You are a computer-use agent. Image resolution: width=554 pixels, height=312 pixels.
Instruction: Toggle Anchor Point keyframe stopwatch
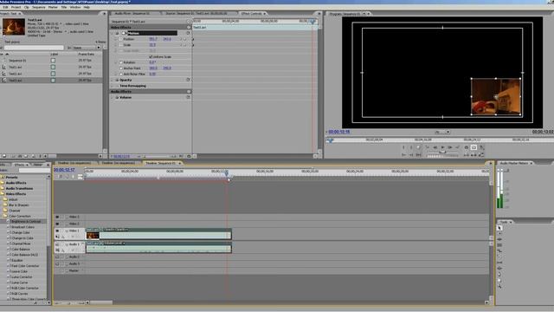(121, 68)
